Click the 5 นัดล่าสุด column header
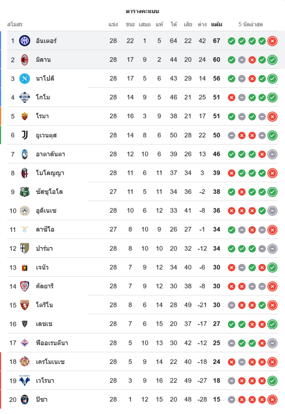Image resolution: width=285 pixels, height=414 pixels. coord(251,24)
